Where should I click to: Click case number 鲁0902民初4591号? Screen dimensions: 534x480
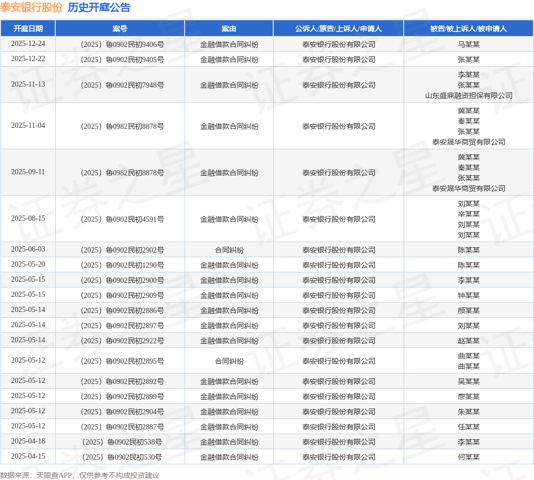pos(122,219)
